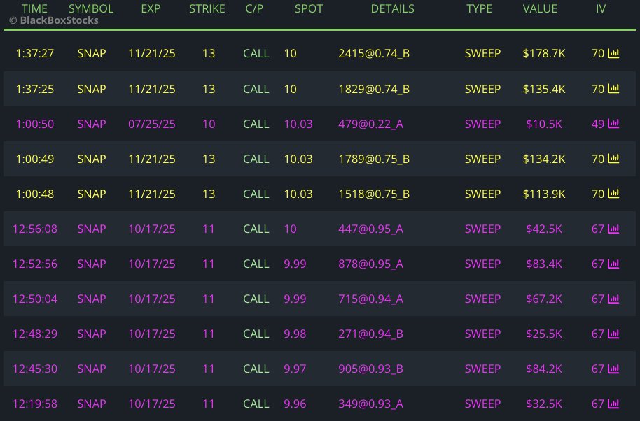The height and width of the screenshot is (421, 640).
Task: Select the $42.5K value cell
Action: click(544, 229)
